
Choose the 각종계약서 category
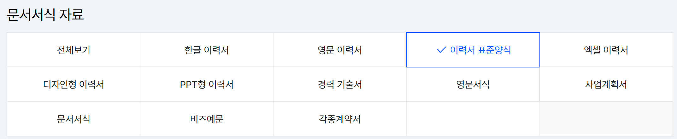(340, 119)
